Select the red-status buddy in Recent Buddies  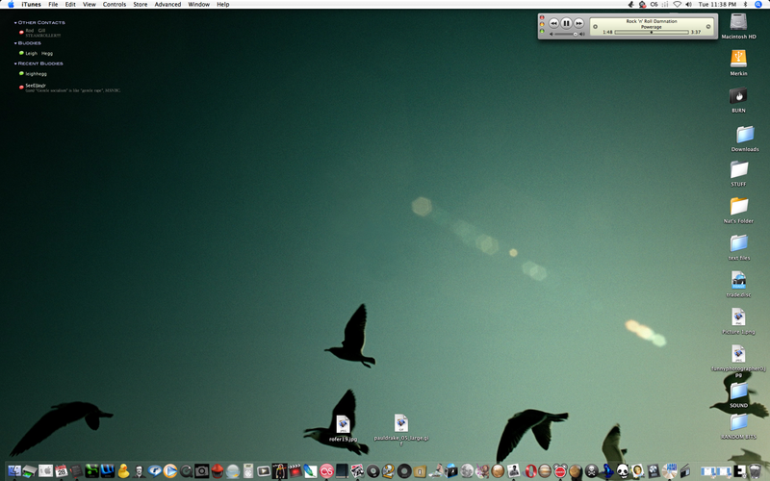pos(68,88)
